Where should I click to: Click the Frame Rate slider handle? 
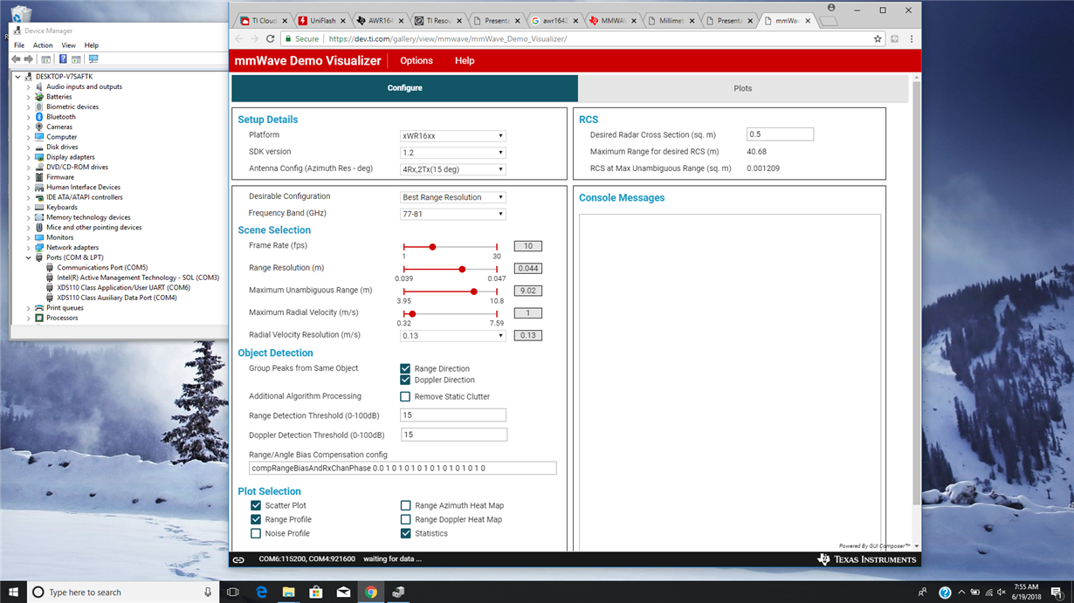point(432,247)
